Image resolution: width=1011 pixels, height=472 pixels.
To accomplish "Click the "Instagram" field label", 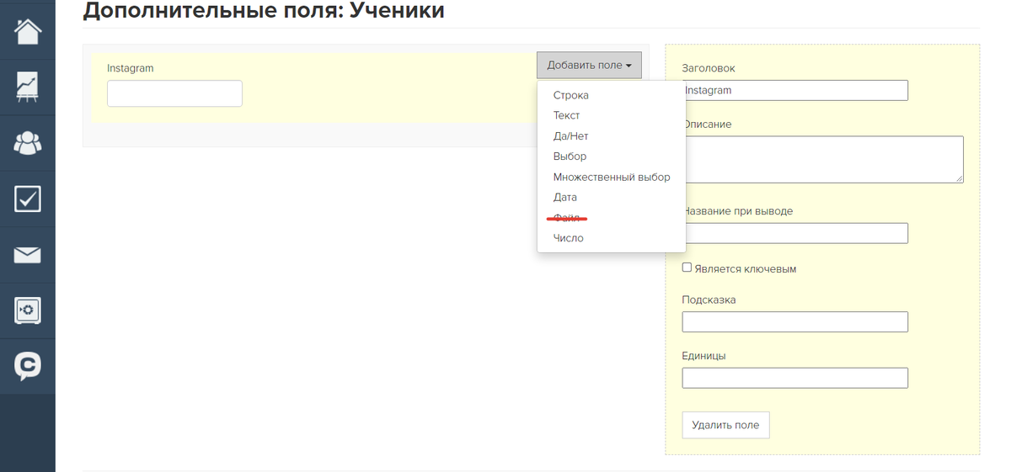I will [x=131, y=67].
